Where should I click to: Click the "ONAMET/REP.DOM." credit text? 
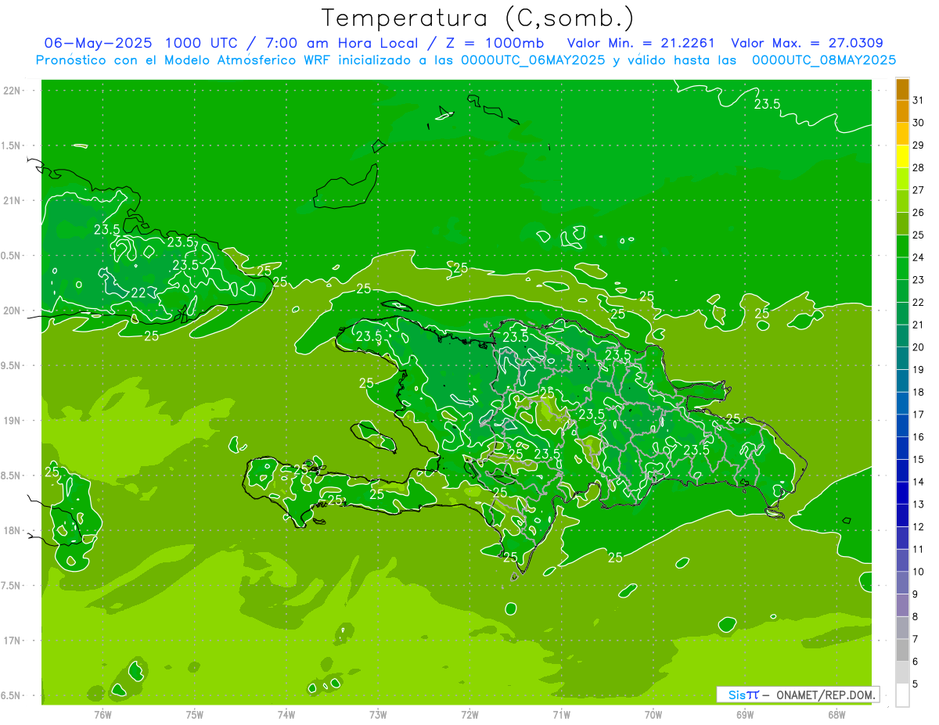[826, 694]
